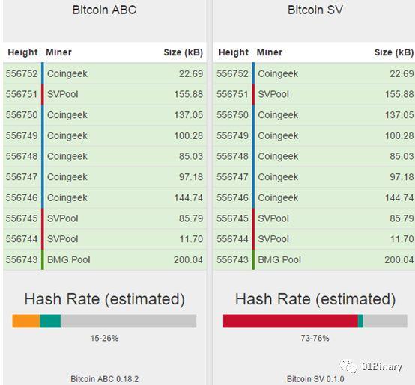Click the small teal segment of SV hash bar

click(360, 321)
